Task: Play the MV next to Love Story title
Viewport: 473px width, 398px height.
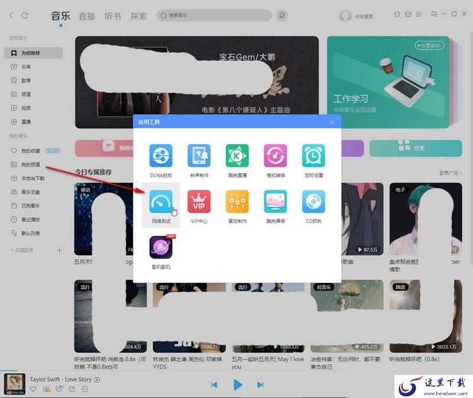Action: 97,380
